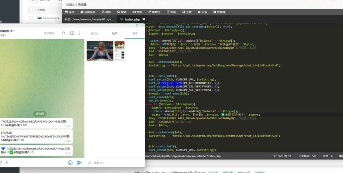This screenshot has width=343, height=173.
Task: Switch to the EMOJI tab
Action: pyautogui.click(x=94, y=33)
